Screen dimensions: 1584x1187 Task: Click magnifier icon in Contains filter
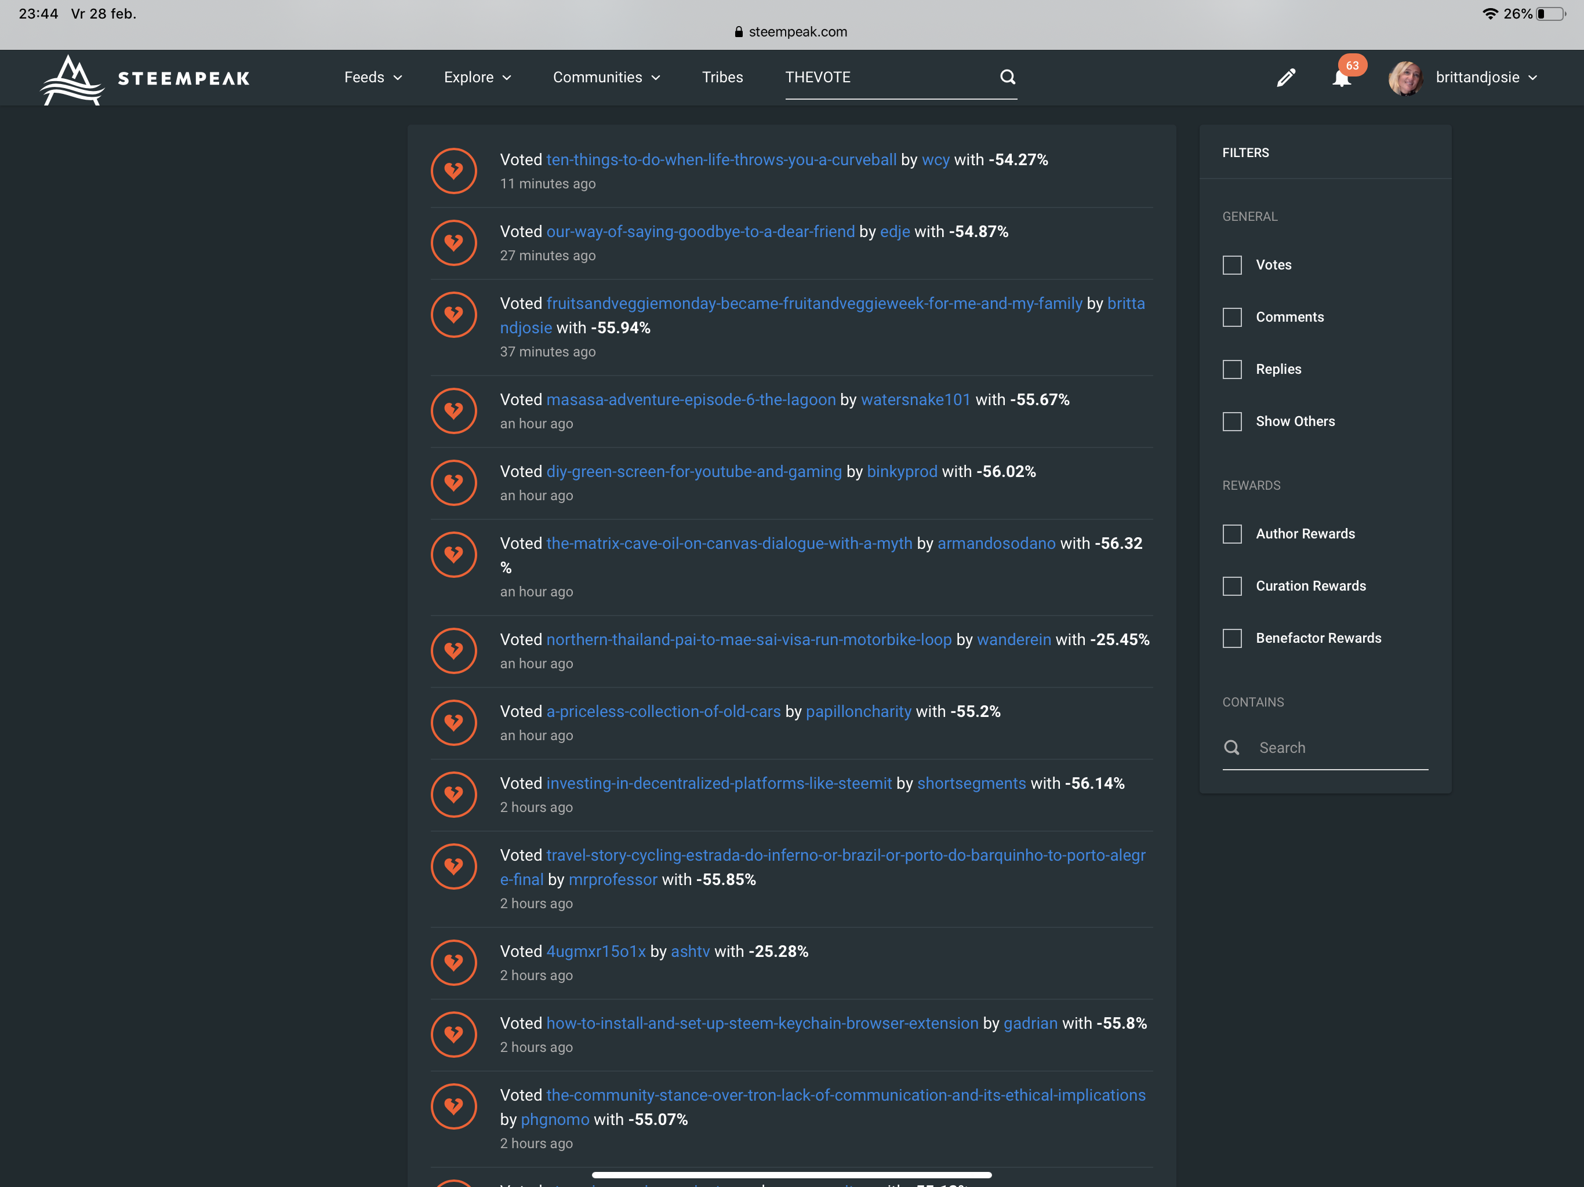pos(1231,748)
